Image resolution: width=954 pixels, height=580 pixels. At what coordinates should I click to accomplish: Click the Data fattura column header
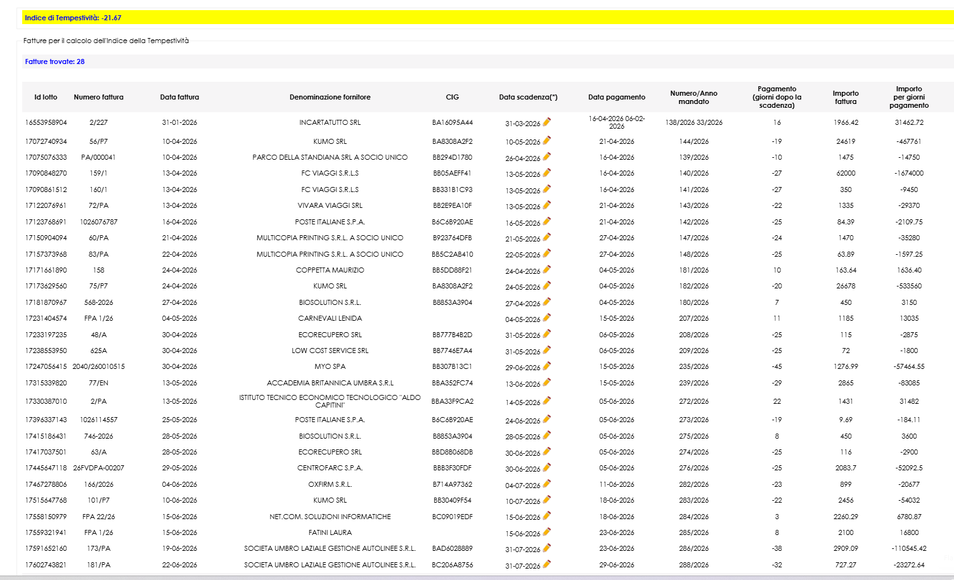pyautogui.click(x=179, y=97)
